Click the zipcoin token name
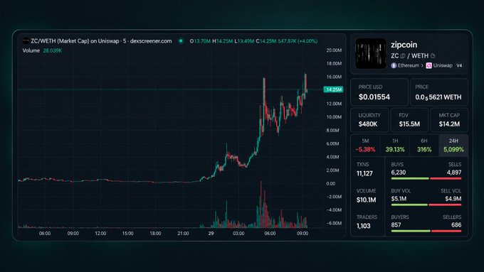Image resolution: width=484 pixels, height=272 pixels. pyautogui.click(x=404, y=45)
